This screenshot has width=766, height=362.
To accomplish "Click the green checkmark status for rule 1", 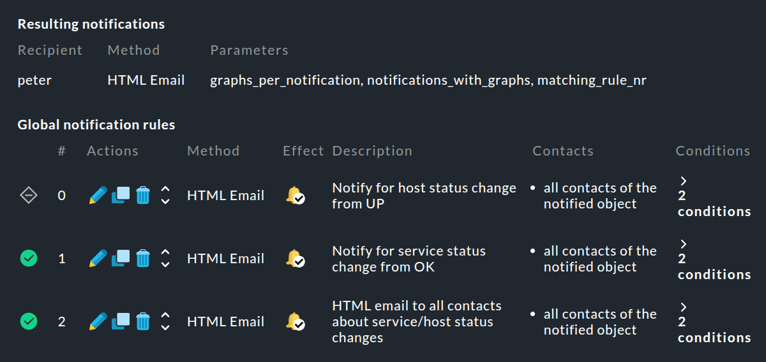I will (x=29, y=258).
